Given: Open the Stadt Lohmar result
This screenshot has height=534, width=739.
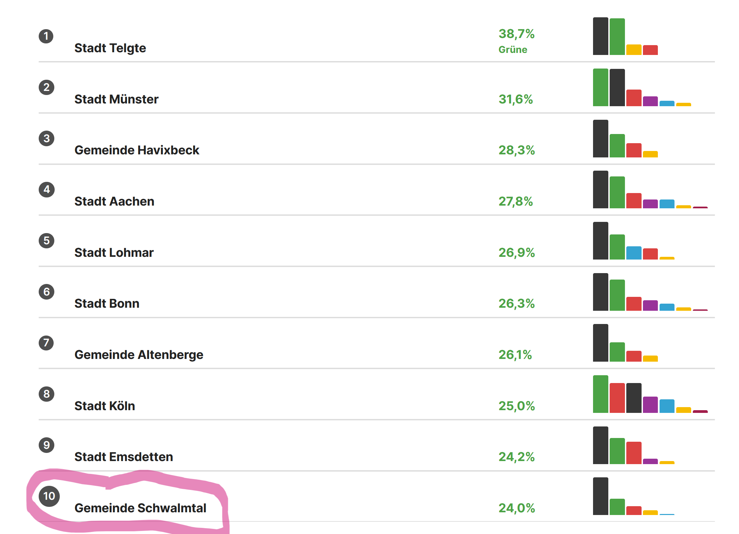Looking at the screenshot, I should tap(114, 253).
